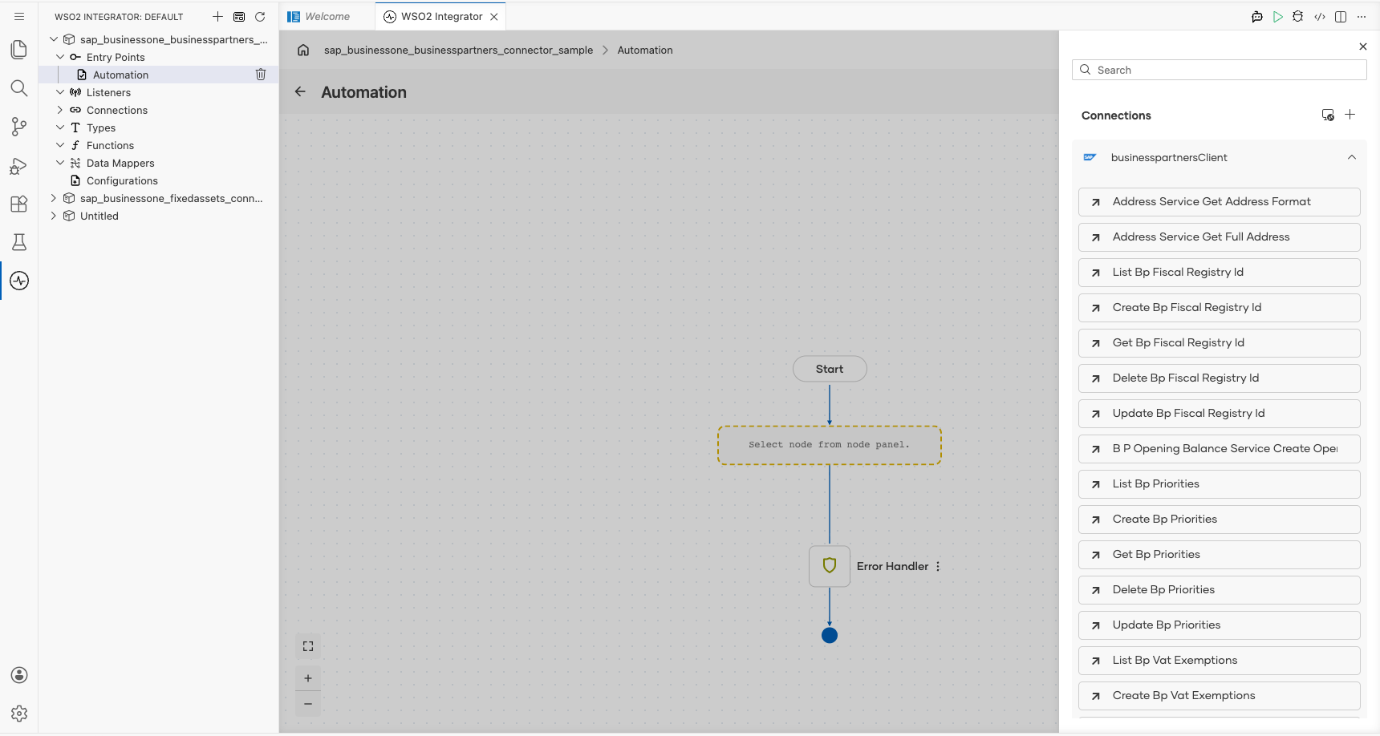Expand the Connections tree section
Viewport: 1380px width, 736px height.
60,110
